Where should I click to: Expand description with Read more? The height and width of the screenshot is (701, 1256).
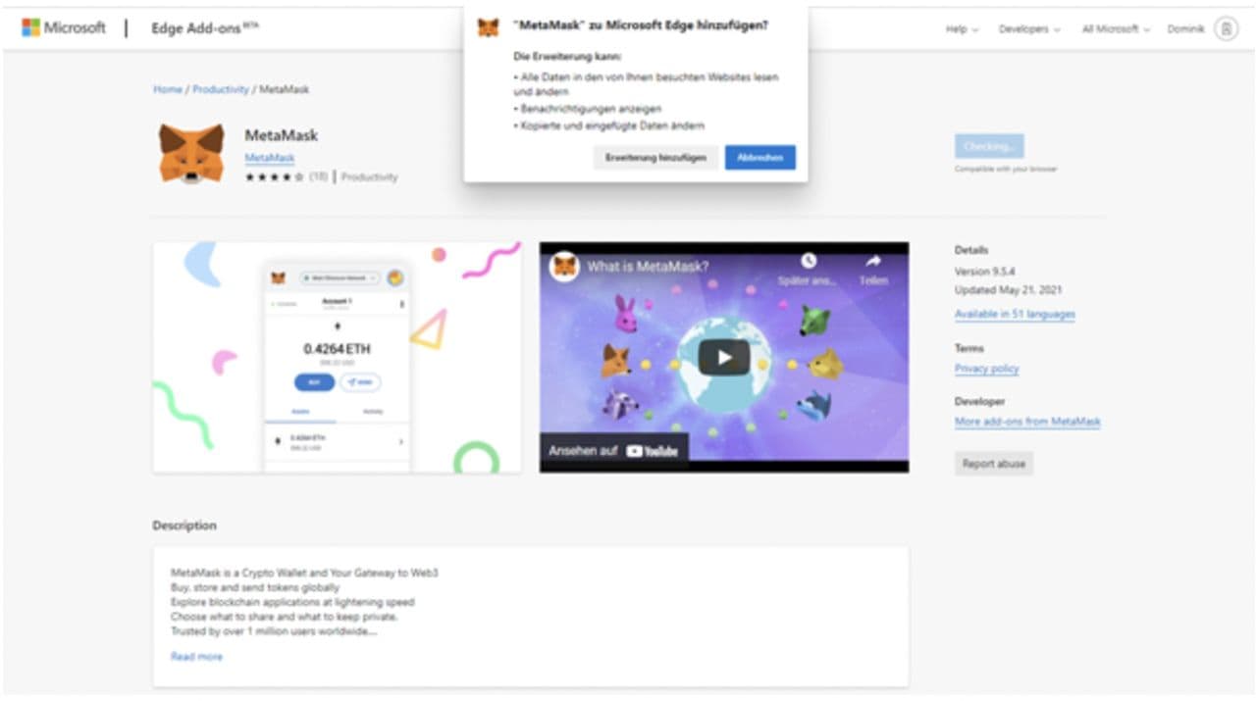pos(196,657)
